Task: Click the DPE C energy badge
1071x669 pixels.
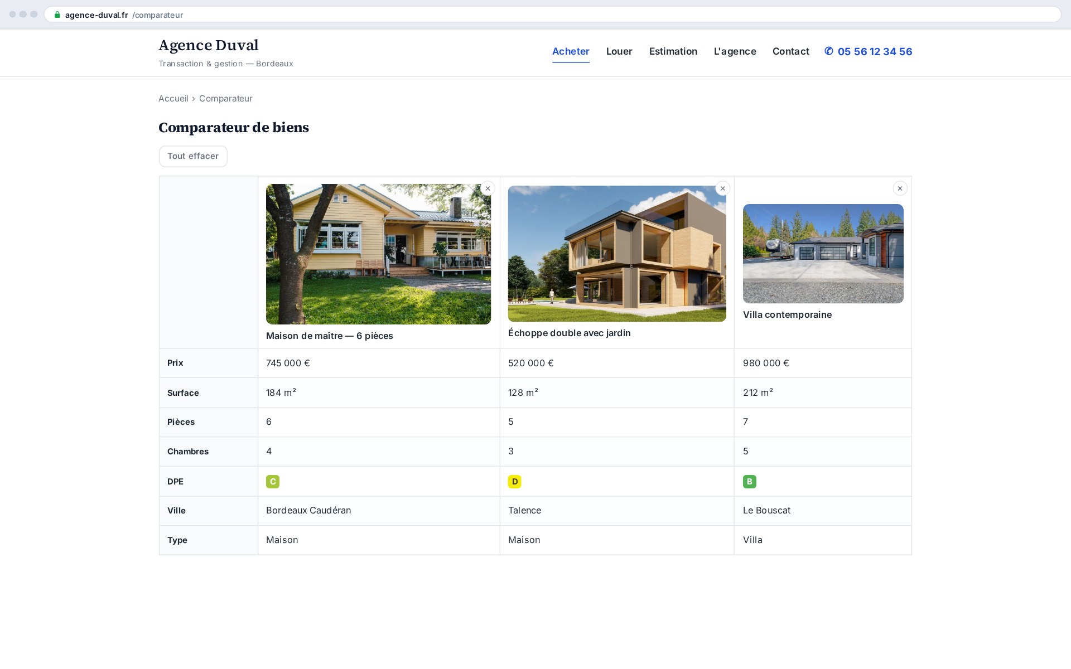Action: tap(273, 482)
